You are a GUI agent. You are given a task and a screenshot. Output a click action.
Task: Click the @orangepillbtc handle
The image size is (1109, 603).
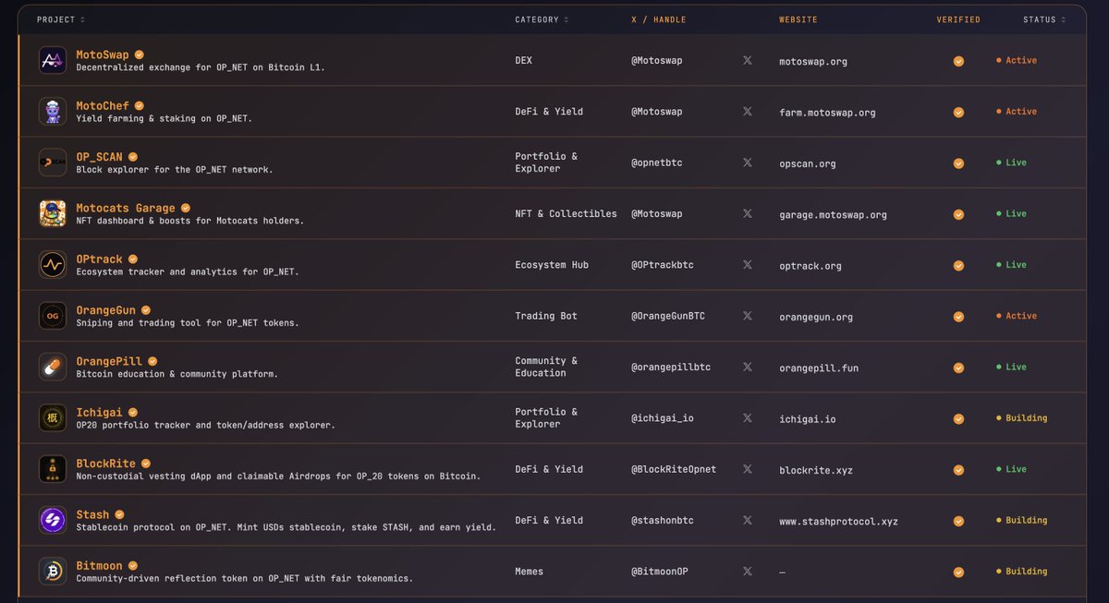(671, 367)
